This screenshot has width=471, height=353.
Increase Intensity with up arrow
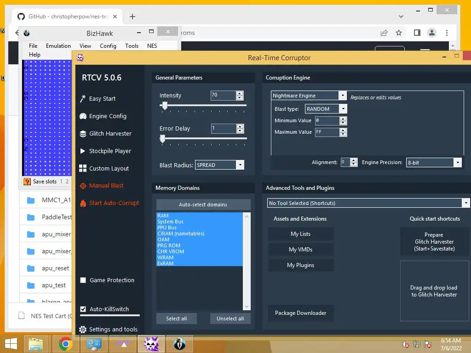[239, 93]
